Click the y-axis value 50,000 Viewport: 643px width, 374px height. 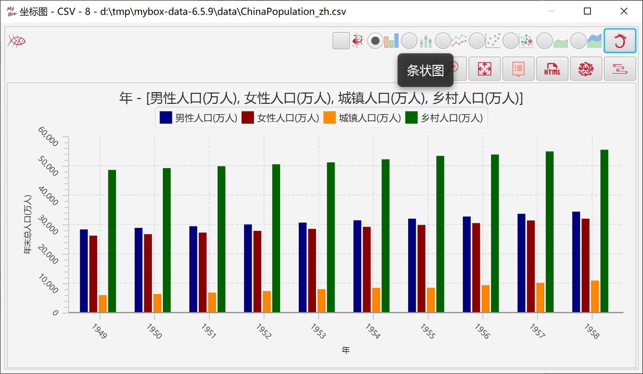48,166
